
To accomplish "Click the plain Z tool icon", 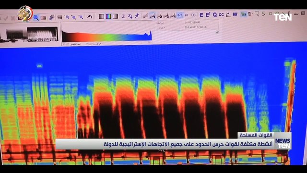I will pos(123,16).
